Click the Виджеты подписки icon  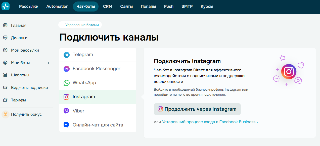tap(5, 87)
